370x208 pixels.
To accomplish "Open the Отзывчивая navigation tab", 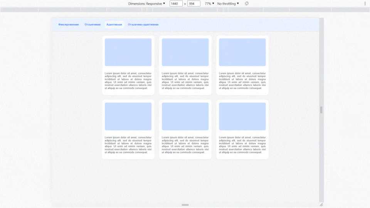I will 92,25.
